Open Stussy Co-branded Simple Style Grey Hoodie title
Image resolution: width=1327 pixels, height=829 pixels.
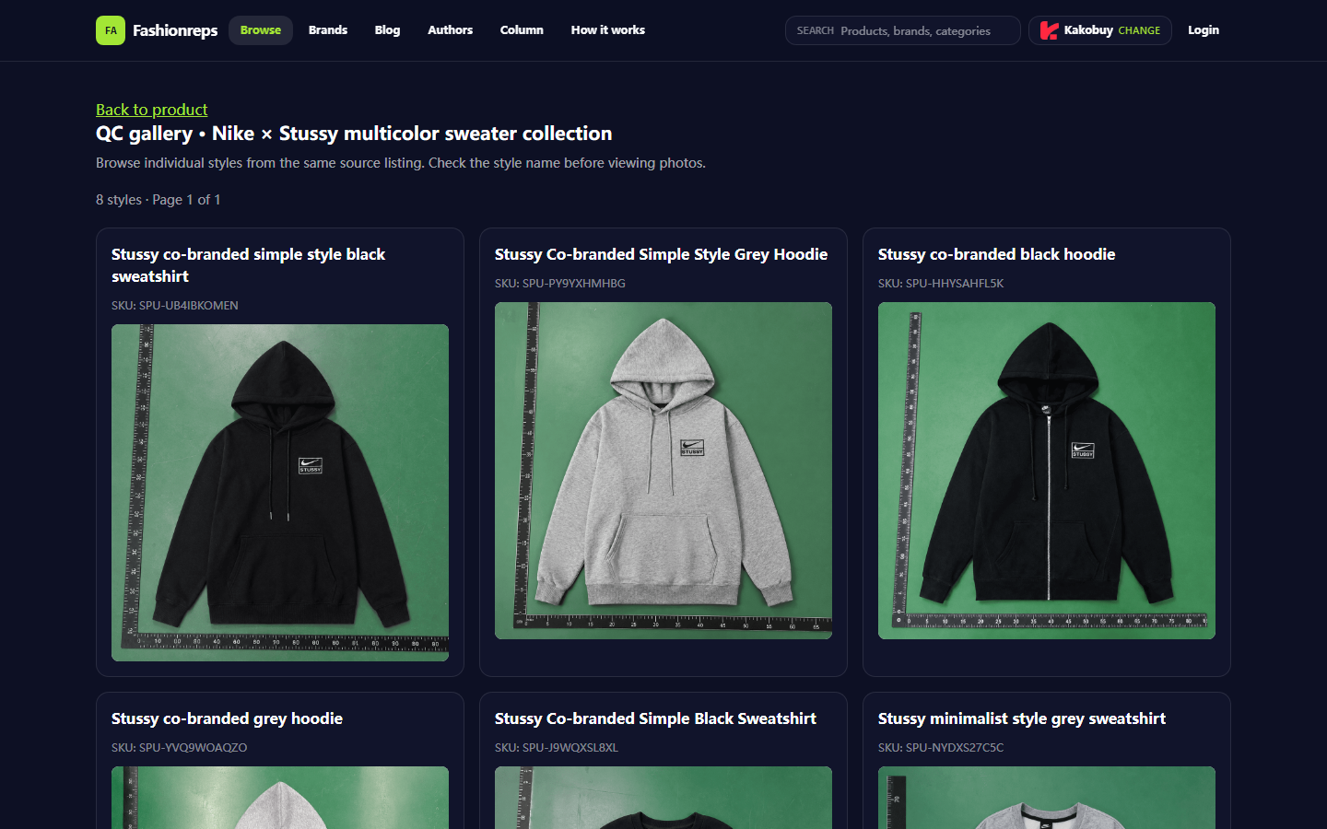point(661,254)
